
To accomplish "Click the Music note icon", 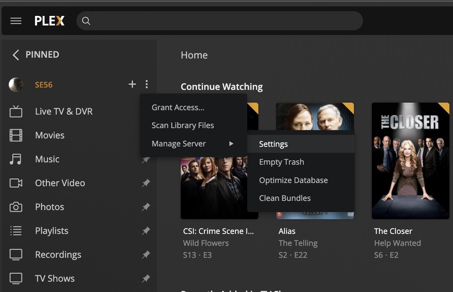I will click(x=16, y=159).
